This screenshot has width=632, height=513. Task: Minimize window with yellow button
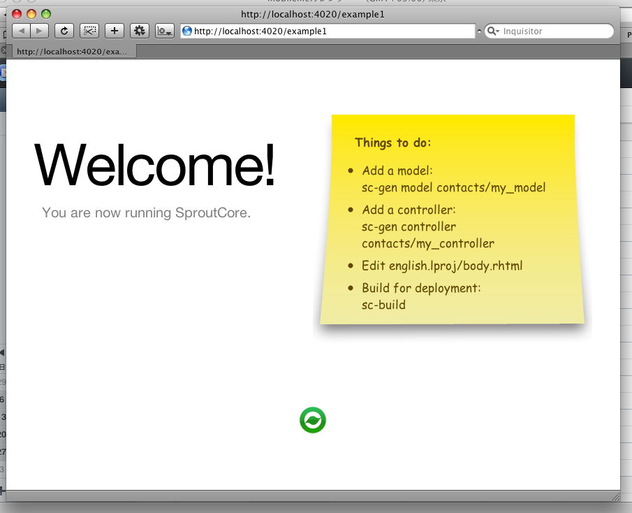31,14
